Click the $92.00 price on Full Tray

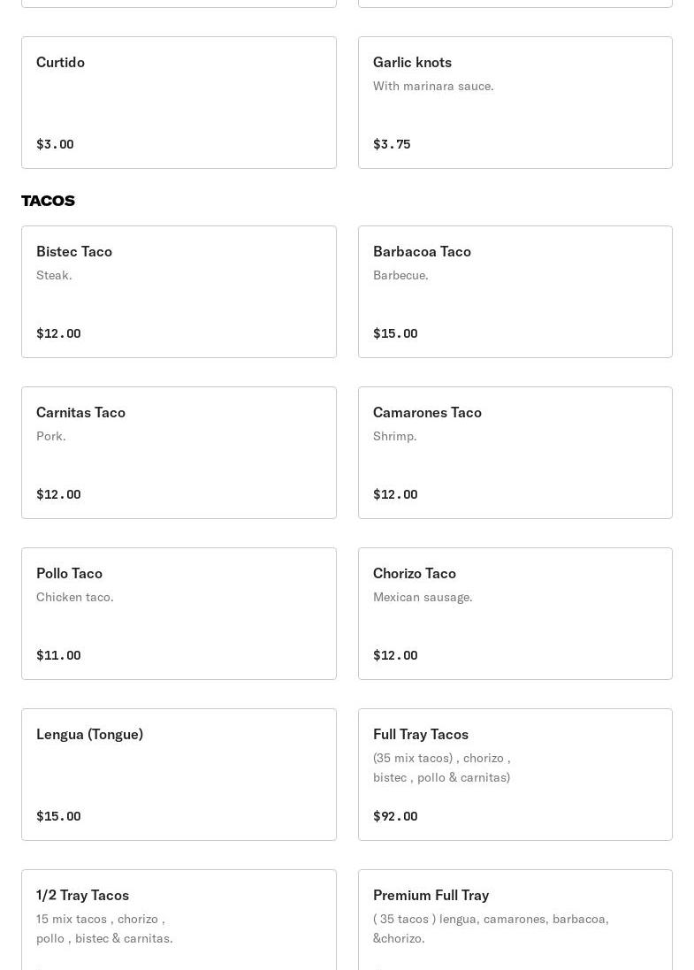click(x=395, y=816)
